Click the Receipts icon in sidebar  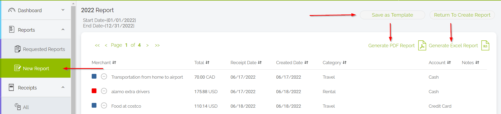[x=11, y=87]
